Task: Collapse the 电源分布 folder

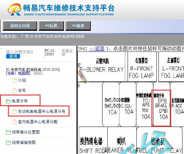Action: point(20,101)
